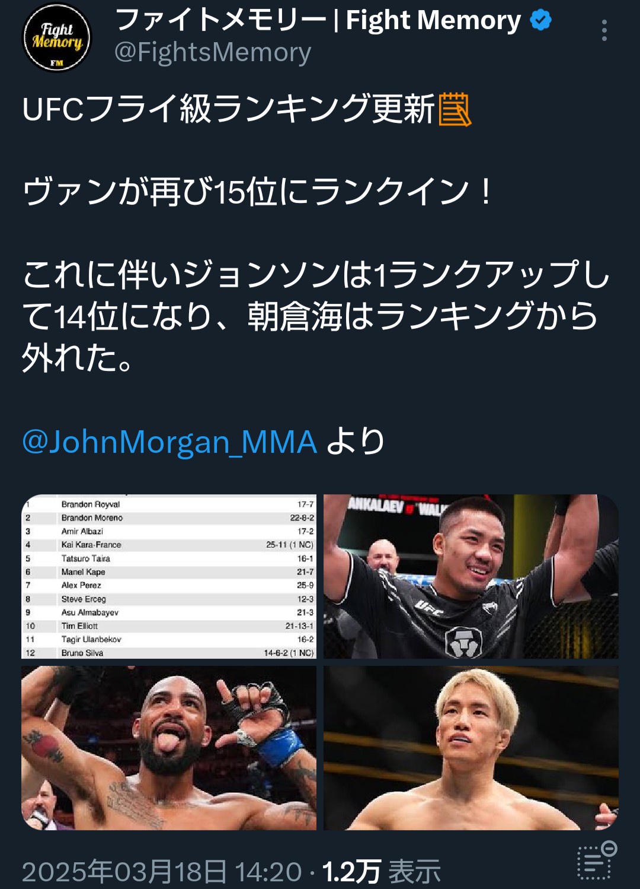Tap the 2025年03月18日 14:20 timestamp
The height and width of the screenshot is (889, 640).
tap(162, 872)
